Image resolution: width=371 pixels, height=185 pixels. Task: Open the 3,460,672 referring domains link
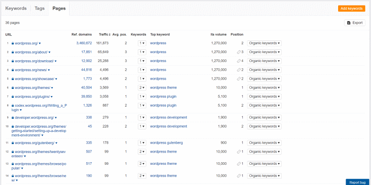(84, 43)
